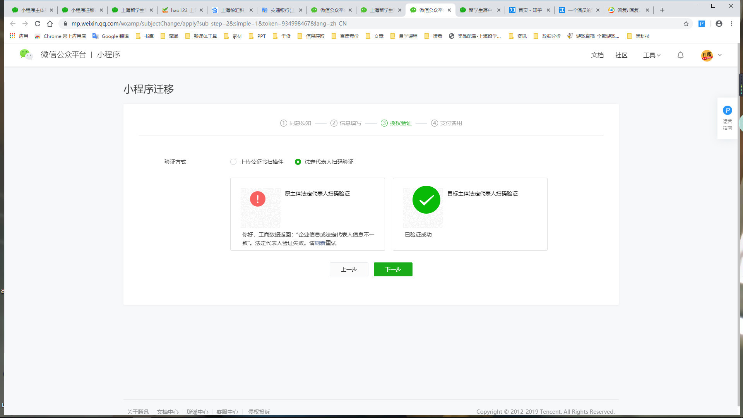Viewport: 743px width, 418px height.
Task: Click the Chrome profile account icon
Action: (x=719, y=24)
